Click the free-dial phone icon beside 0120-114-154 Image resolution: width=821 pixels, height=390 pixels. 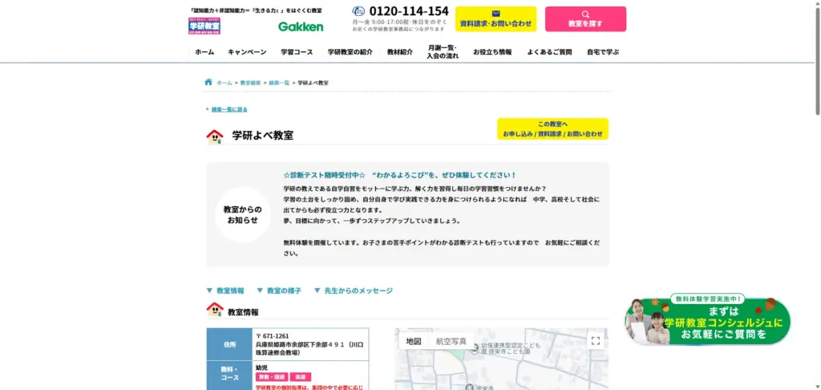tap(358, 11)
